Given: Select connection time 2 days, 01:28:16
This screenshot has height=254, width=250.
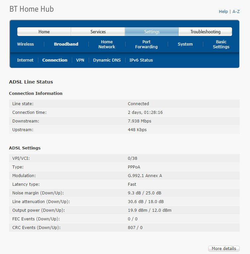Looking at the screenshot, I should pos(145,113).
